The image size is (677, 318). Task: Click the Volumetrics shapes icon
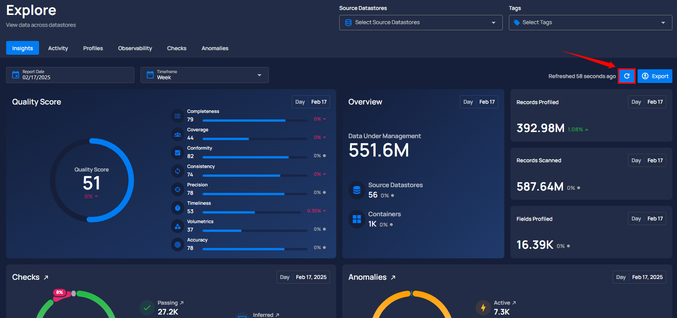pos(178,226)
